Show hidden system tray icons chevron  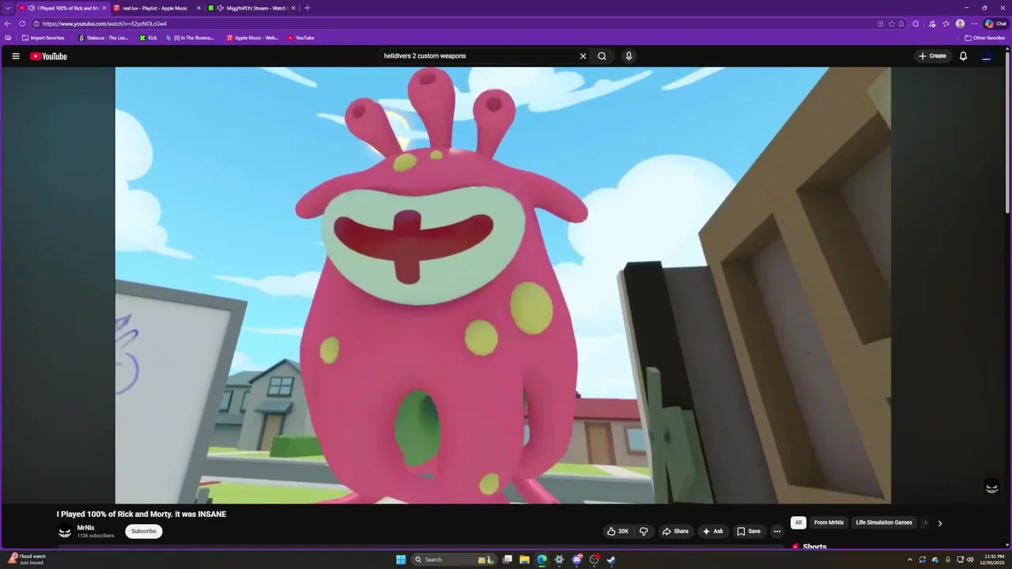[x=909, y=560]
